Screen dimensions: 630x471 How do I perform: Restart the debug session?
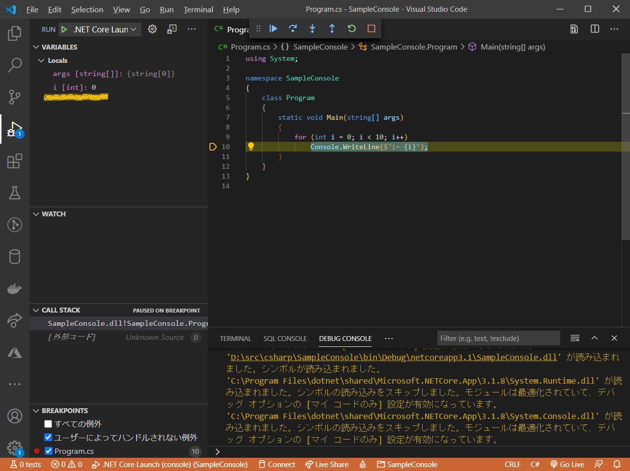point(352,28)
